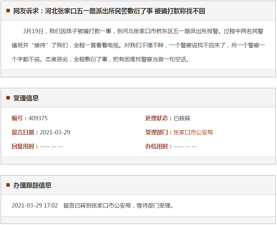277x225 pixels.
Task: Click the message date 2021-03-29 value
Action: pyautogui.click(x=55, y=133)
